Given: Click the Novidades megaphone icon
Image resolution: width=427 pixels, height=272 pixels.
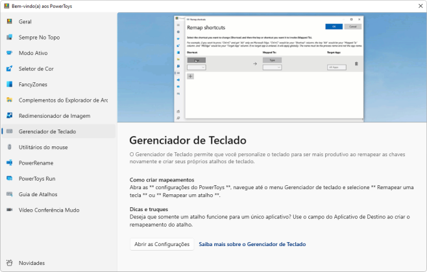Looking at the screenshot, I should 10,263.
